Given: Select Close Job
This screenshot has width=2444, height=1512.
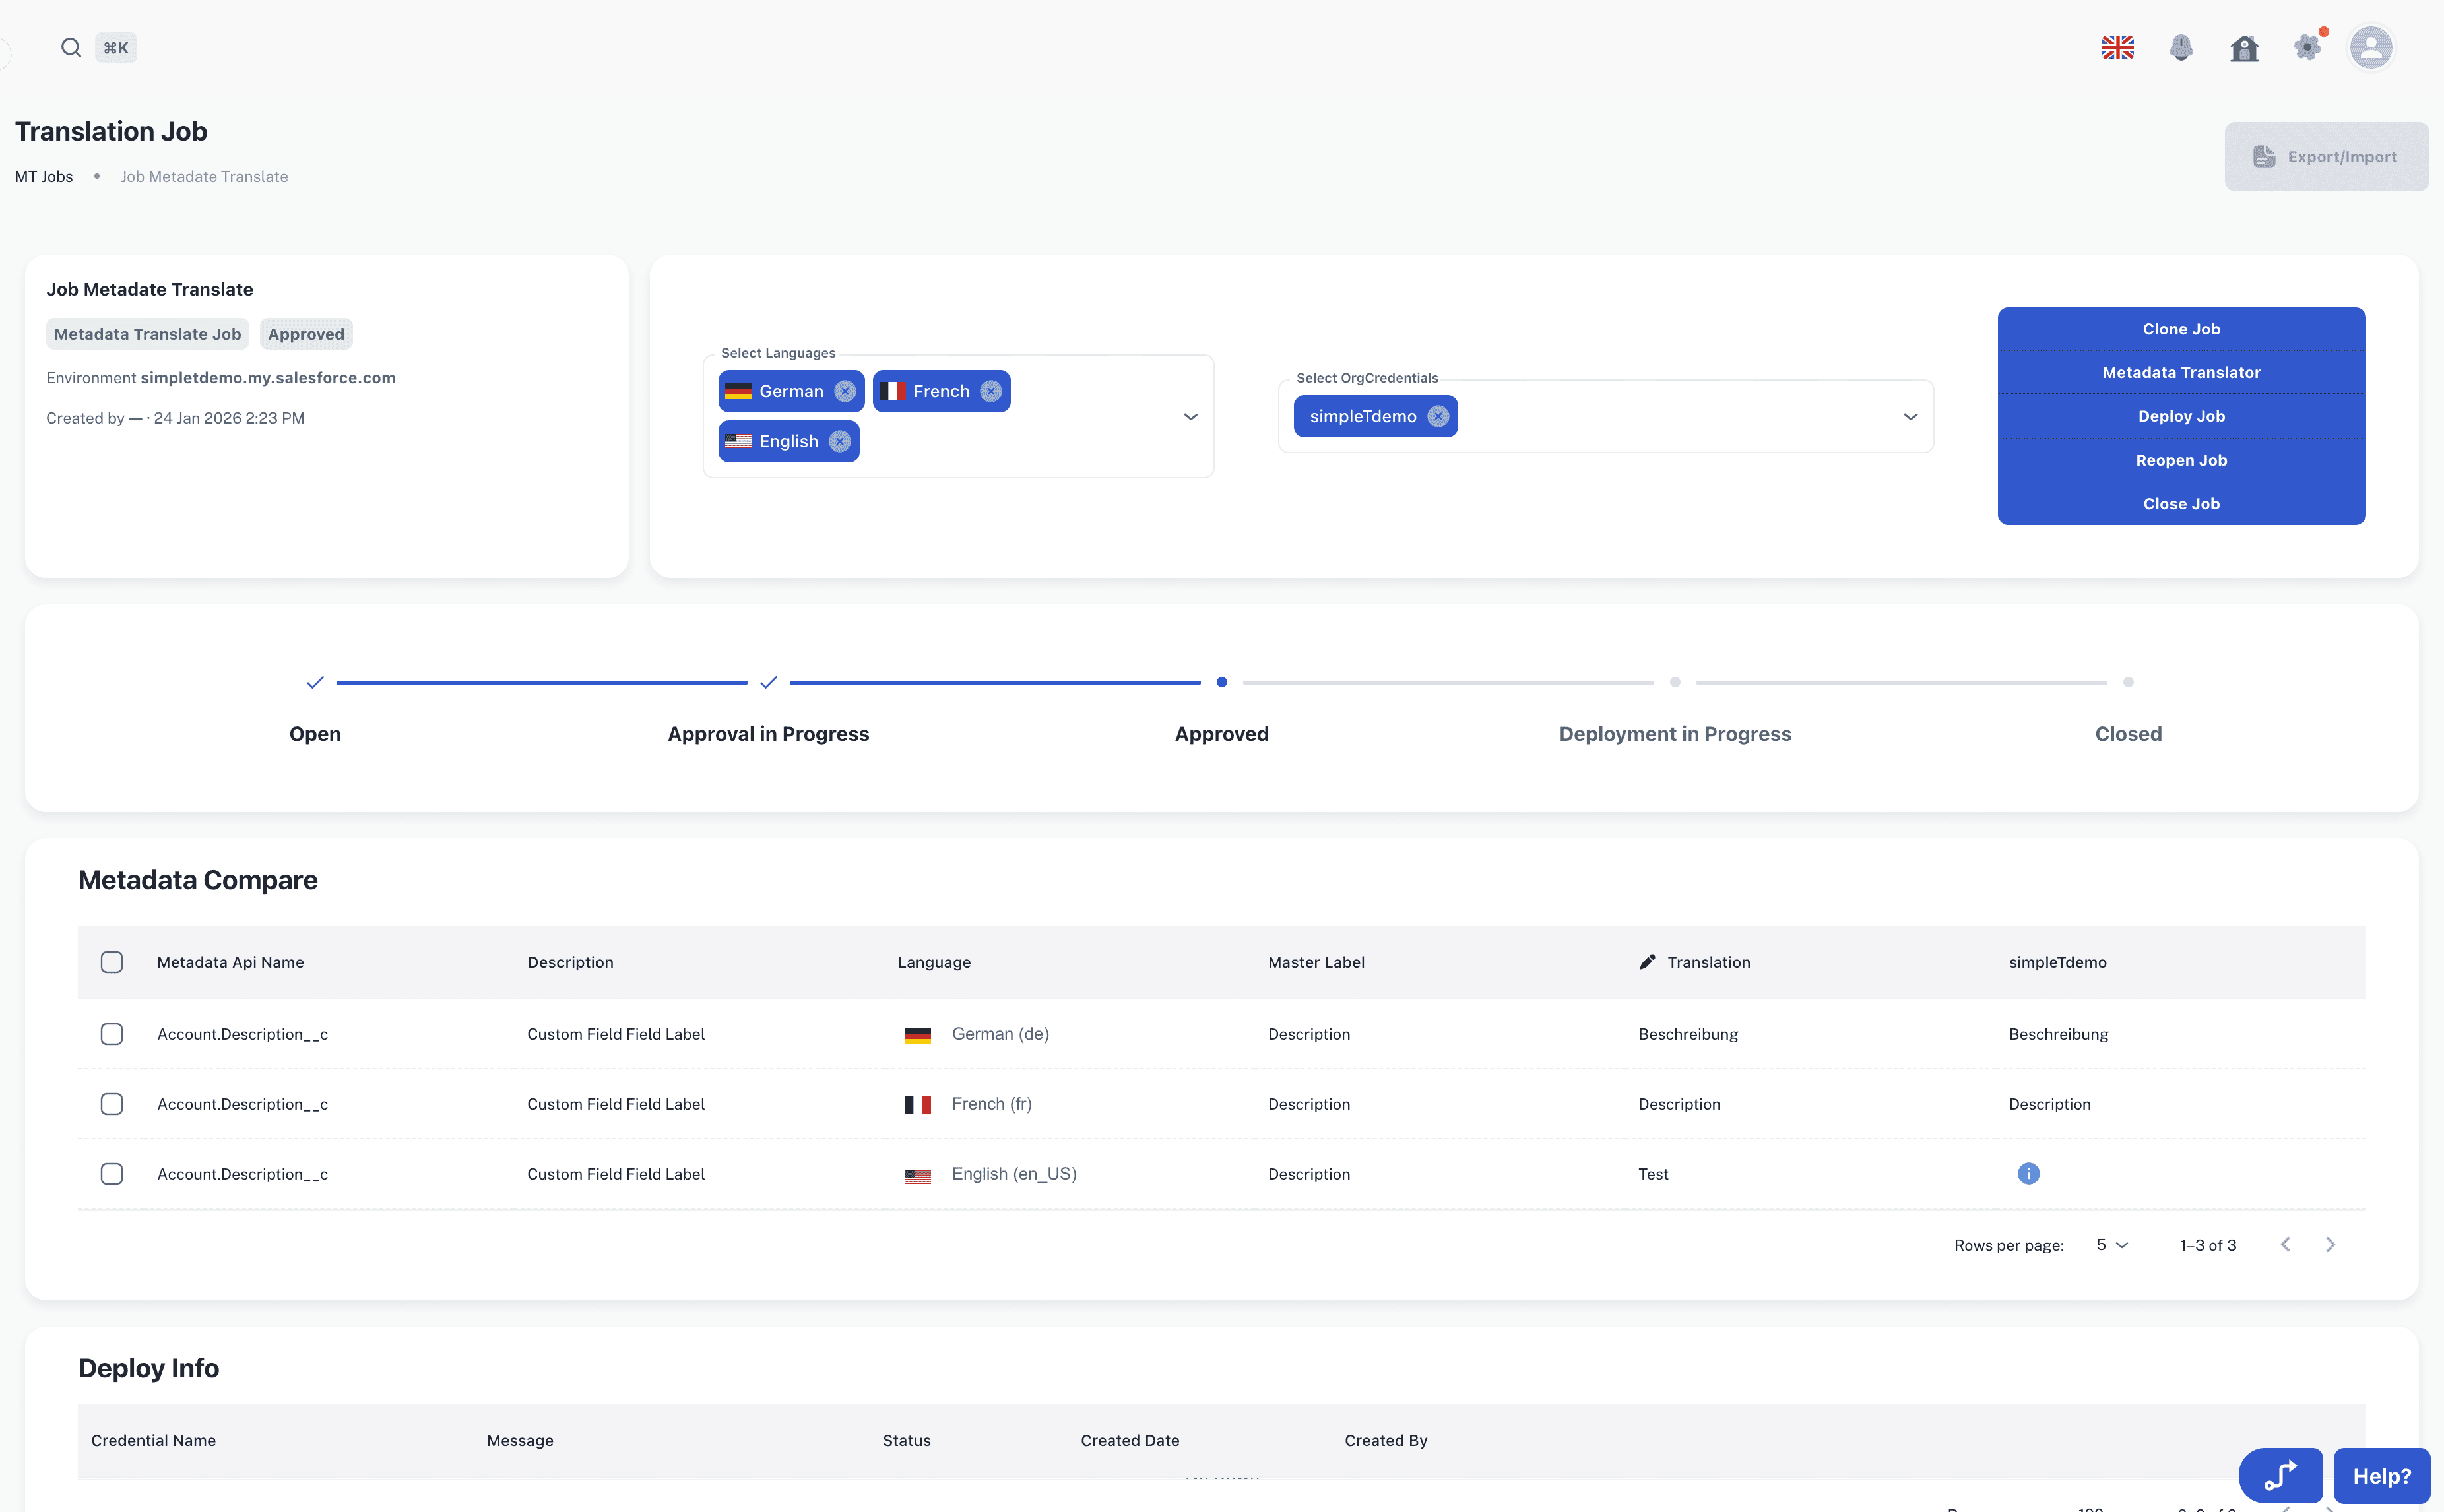Looking at the screenshot, I should [x=2181, y=504].
